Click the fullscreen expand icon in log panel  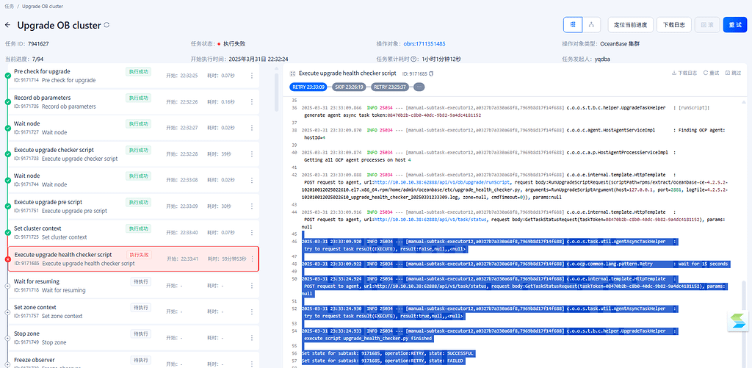(292, 73)
